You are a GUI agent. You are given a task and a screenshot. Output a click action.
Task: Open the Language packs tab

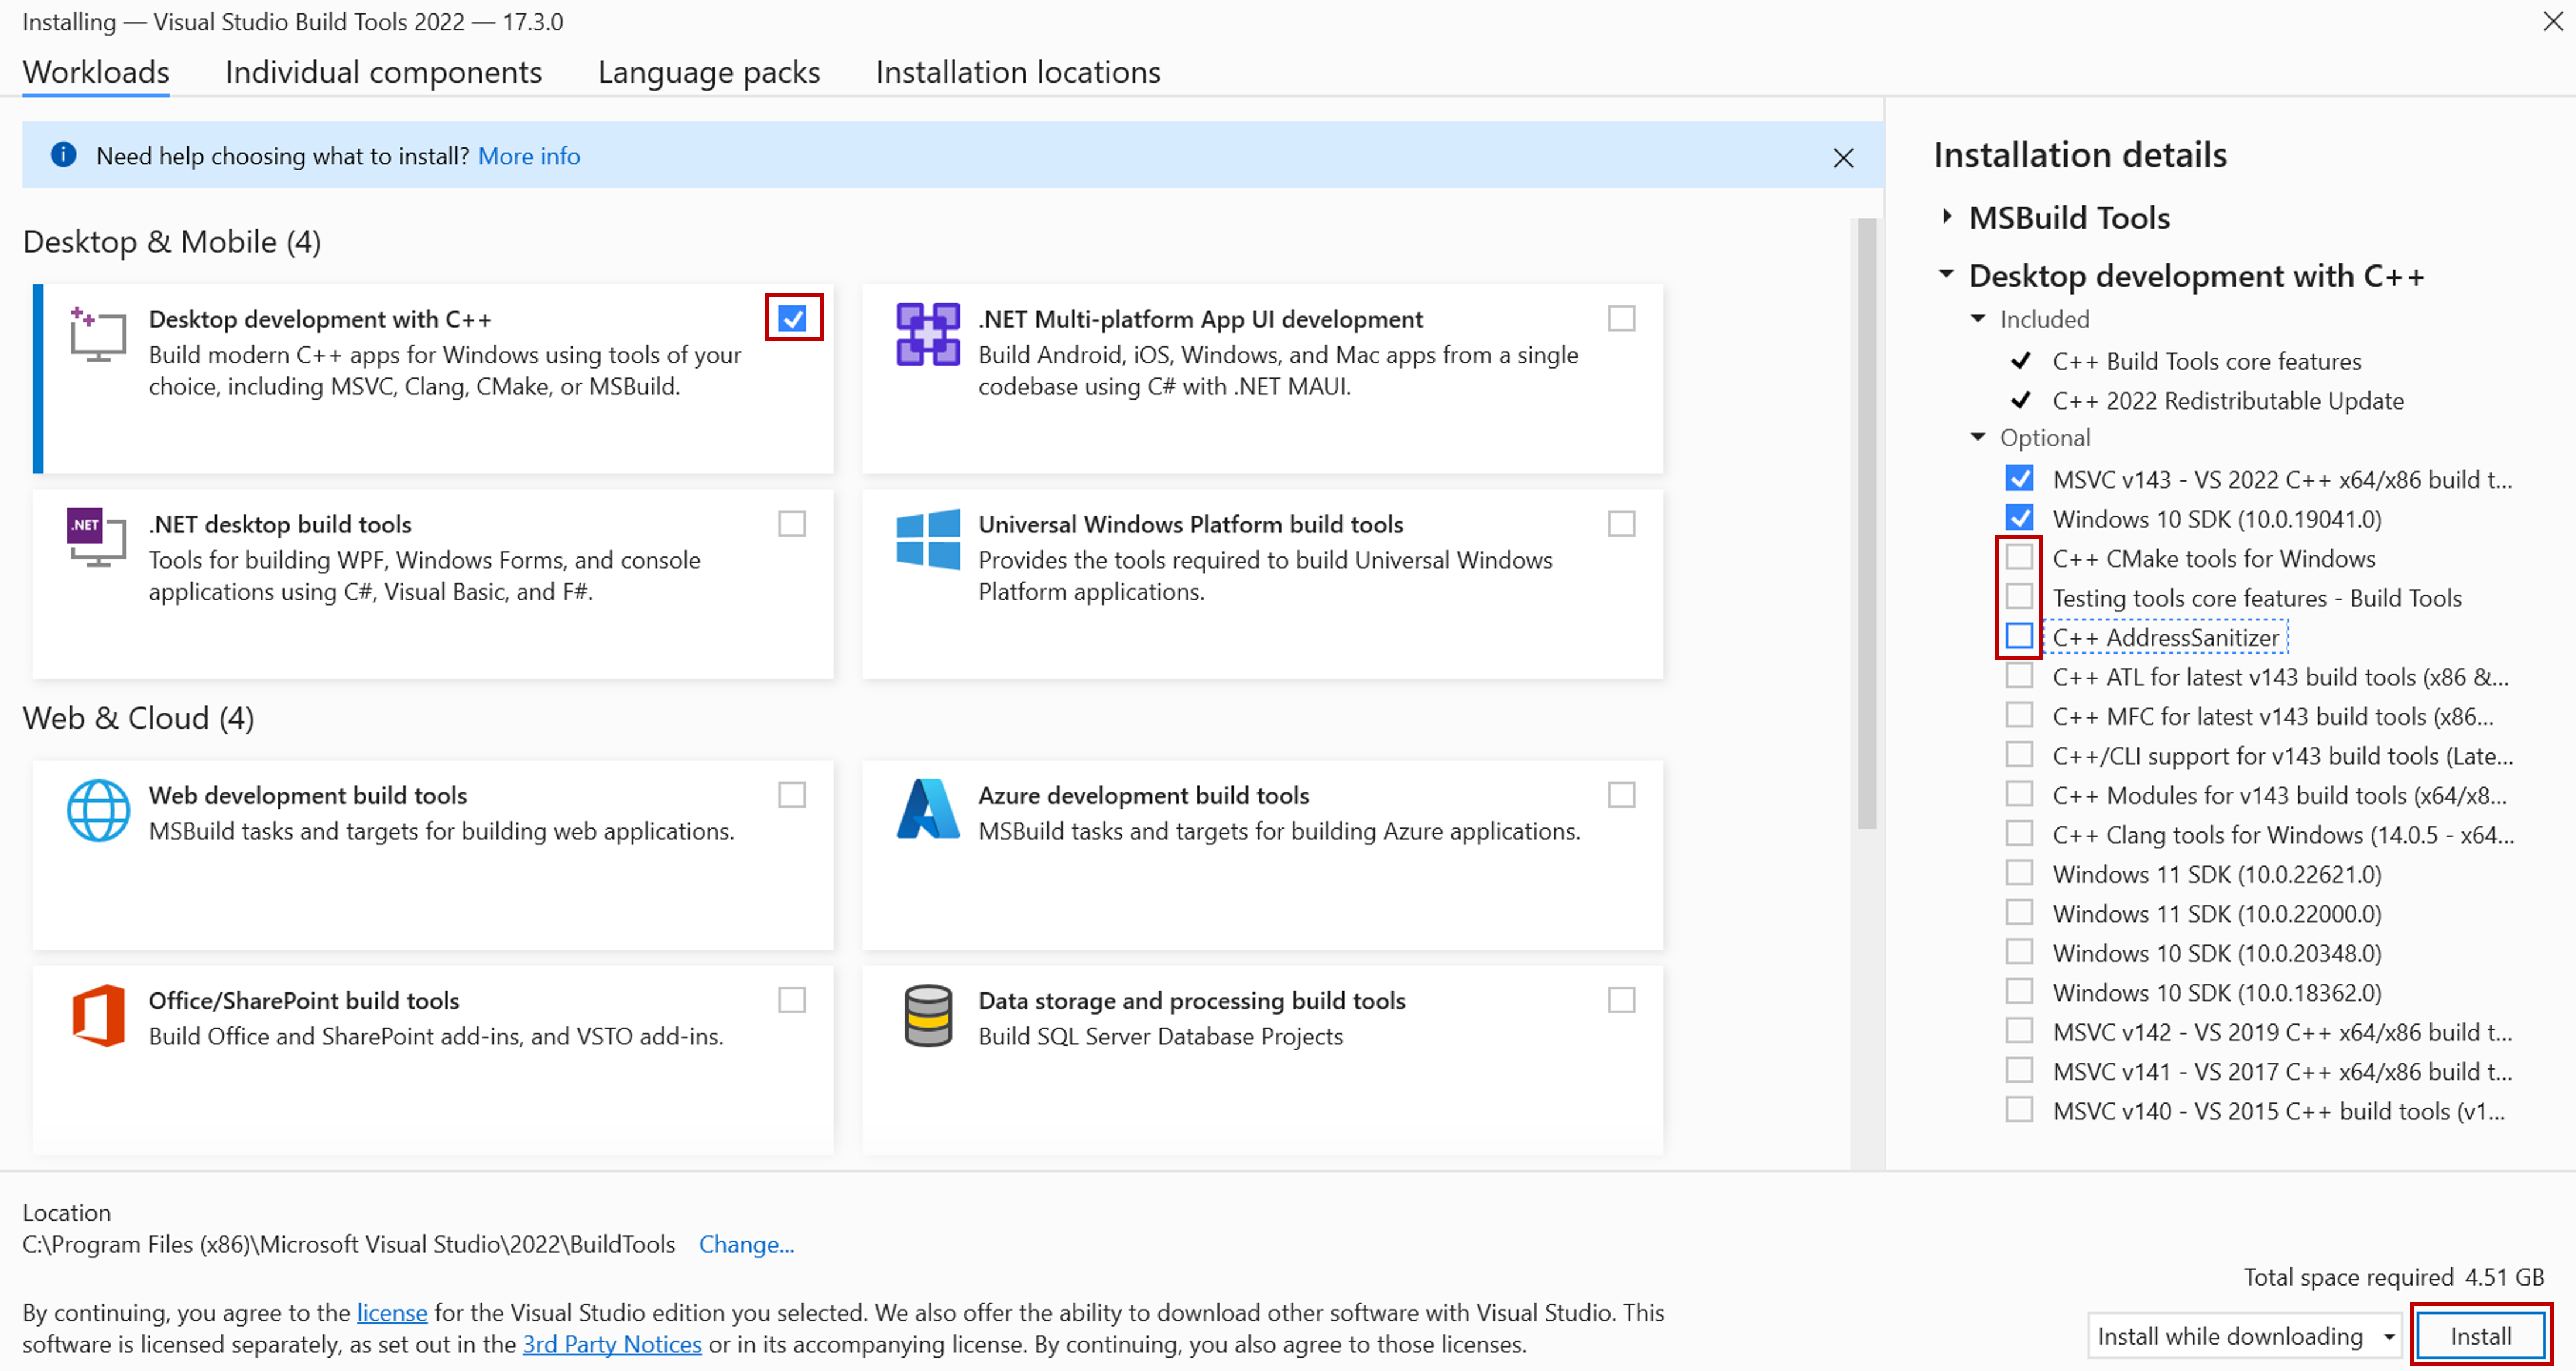[x=708, y=72]
